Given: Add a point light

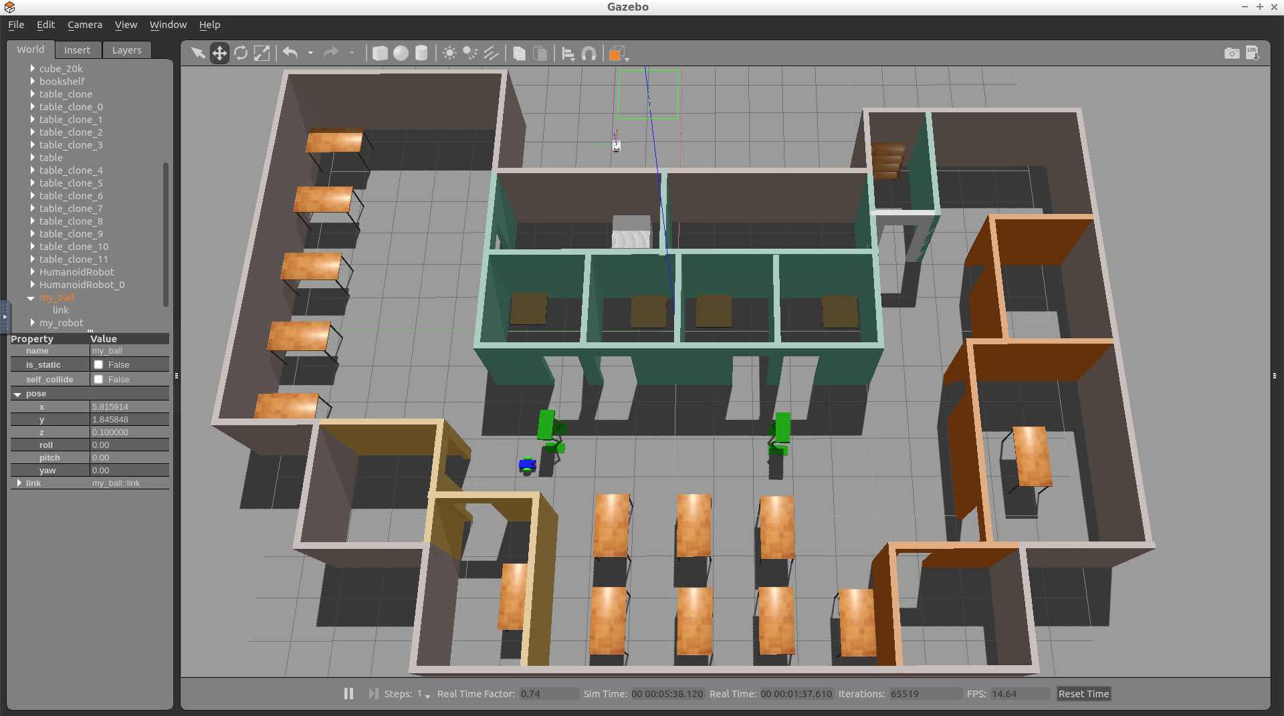Looking at the screenshot, I should [449, 53].
